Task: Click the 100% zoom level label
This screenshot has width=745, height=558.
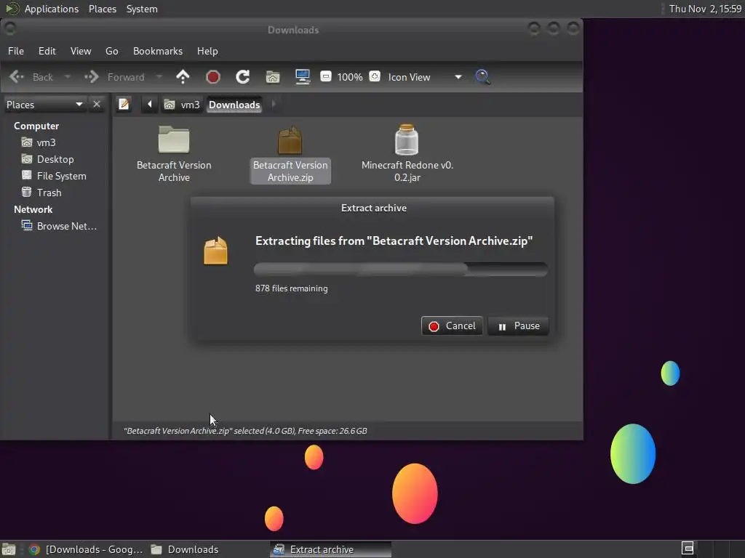Action: click(350, 77)
